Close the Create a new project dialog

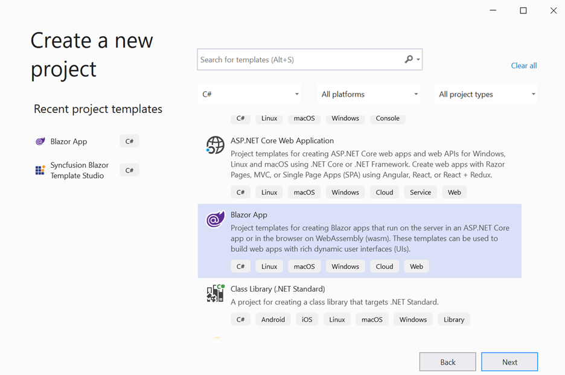click(553, 10)
